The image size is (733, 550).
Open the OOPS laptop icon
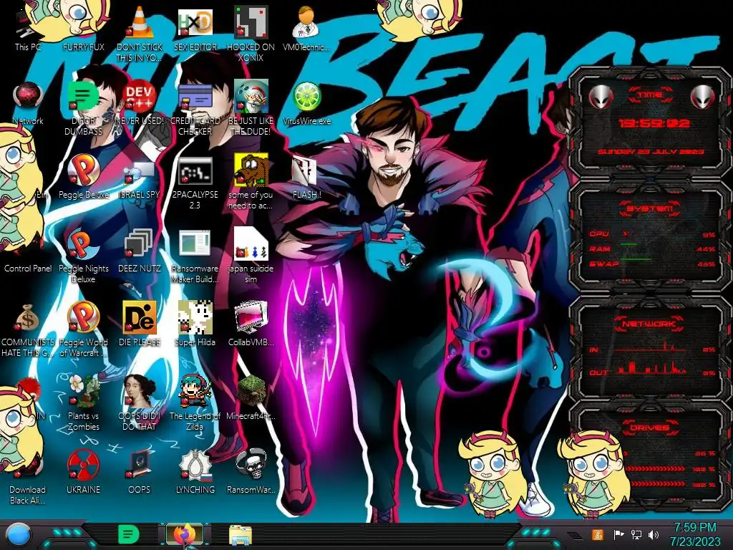click(x=140, y=465)
